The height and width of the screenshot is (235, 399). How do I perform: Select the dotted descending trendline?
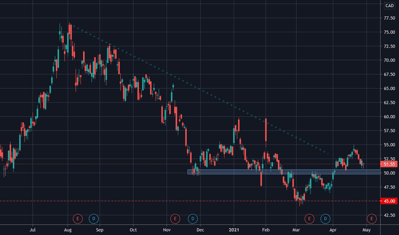click(200, 89)
